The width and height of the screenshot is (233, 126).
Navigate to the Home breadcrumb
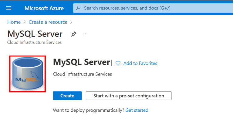pyautogui.click(x=14, y=22)
